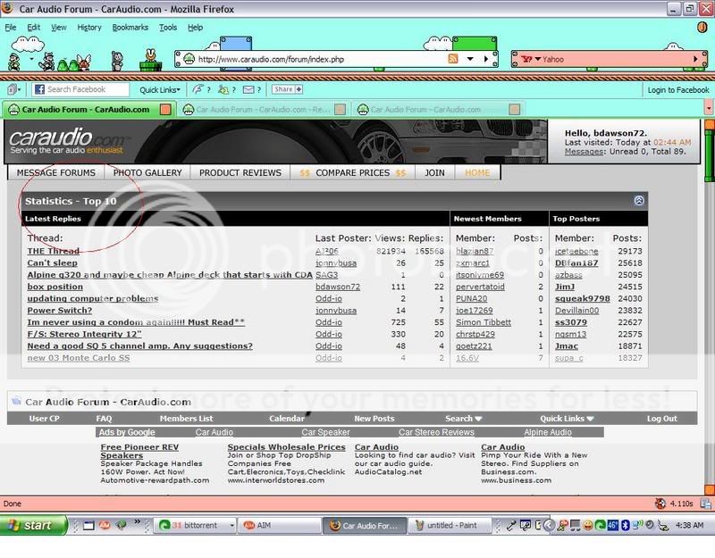Click the browser vertical scrollbar thumb
The width and height of the screenshot is (715, 558).
pyautogui.click(x=710, y=155)
